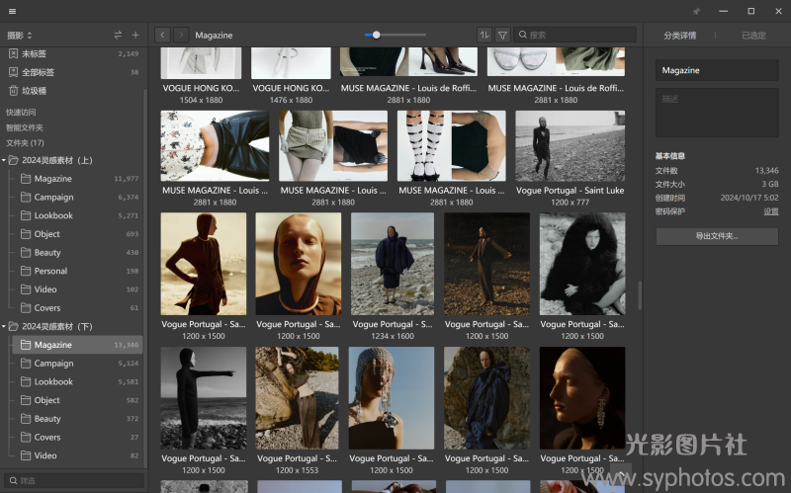Image resolution: width=791 pixels, height=493 pixels.
Task: Open the filter funnel icon
Action: (502, 35)
